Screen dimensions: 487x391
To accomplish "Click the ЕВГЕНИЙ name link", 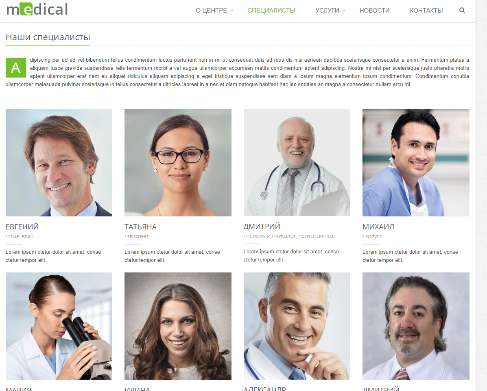I will (x=22, y=227).
